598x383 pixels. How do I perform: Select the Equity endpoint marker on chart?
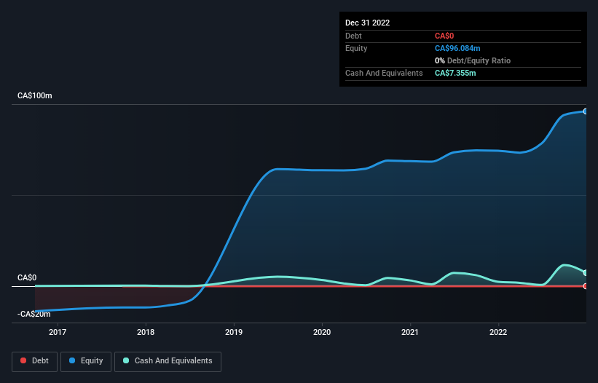point(586,111)
